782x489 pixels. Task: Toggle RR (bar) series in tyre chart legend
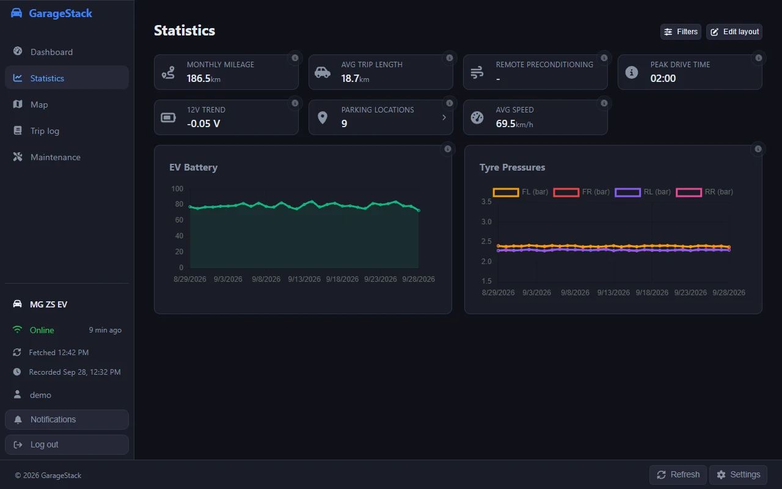point(704,192)
